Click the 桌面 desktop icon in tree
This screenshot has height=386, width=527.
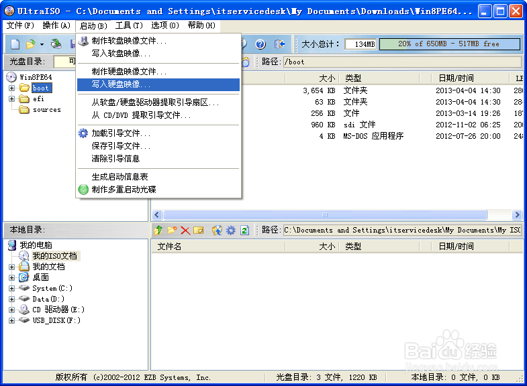click(x=24, y=277)
